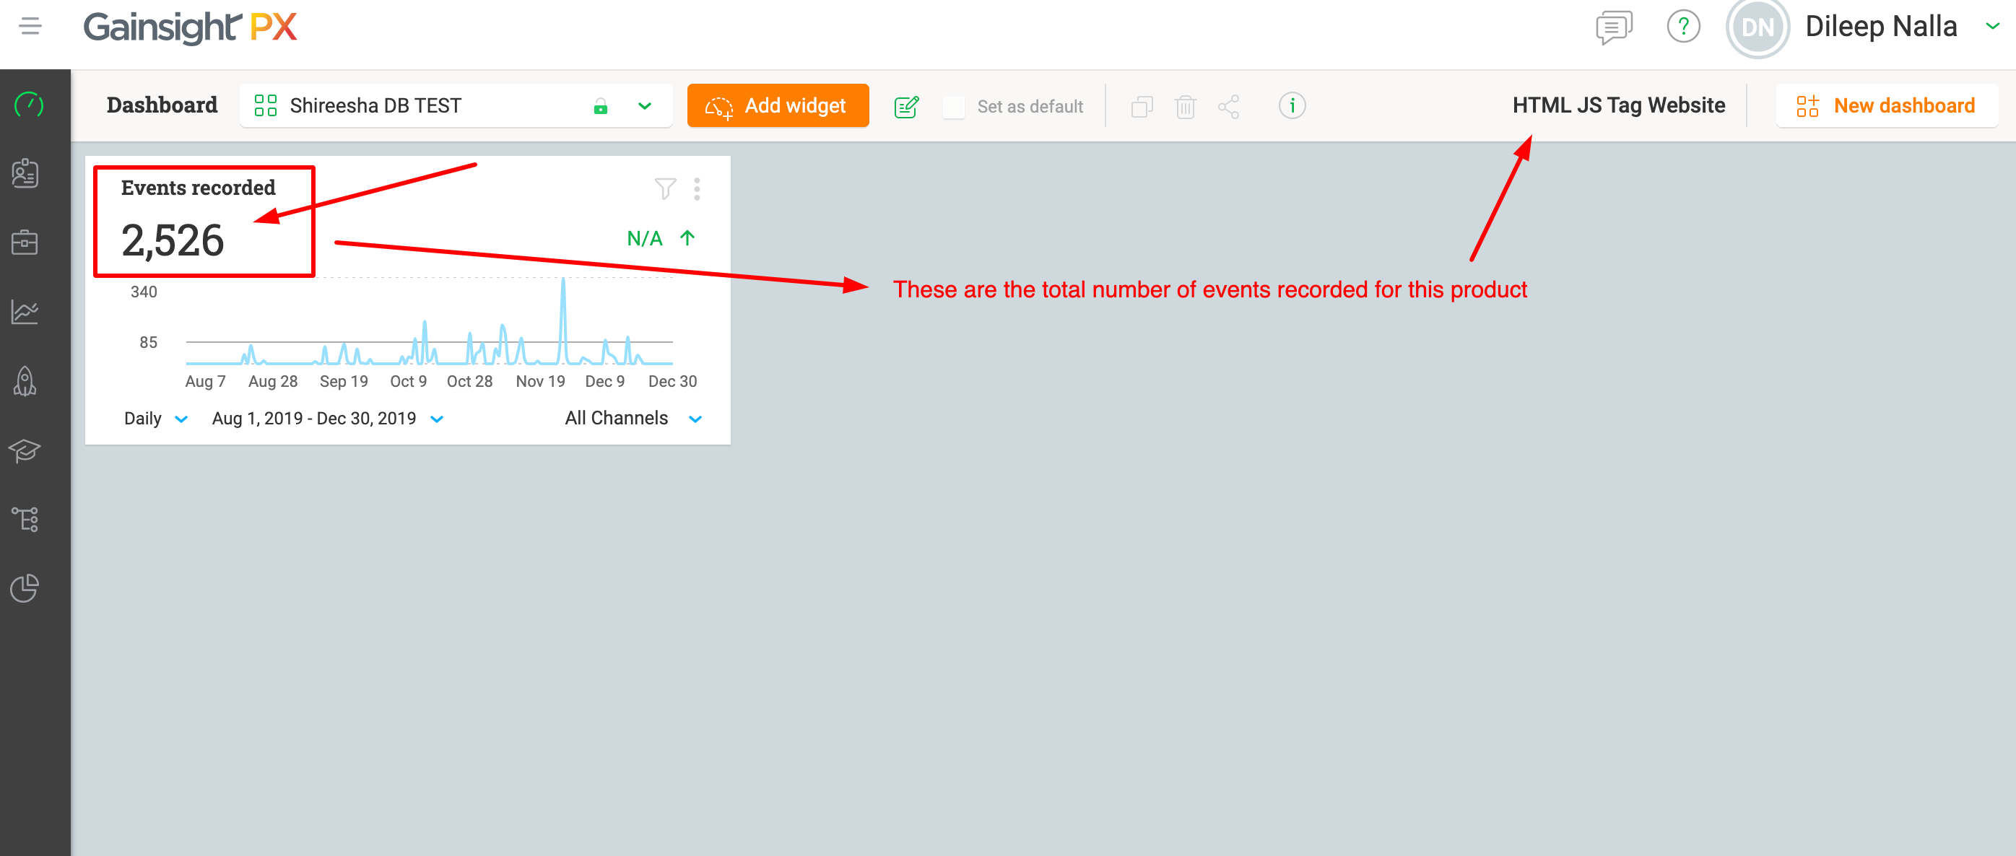Click the Nov 19 axis label
Image resolution: width=2016 pixels, height=856 pixels.
click(x=540, y=381)
